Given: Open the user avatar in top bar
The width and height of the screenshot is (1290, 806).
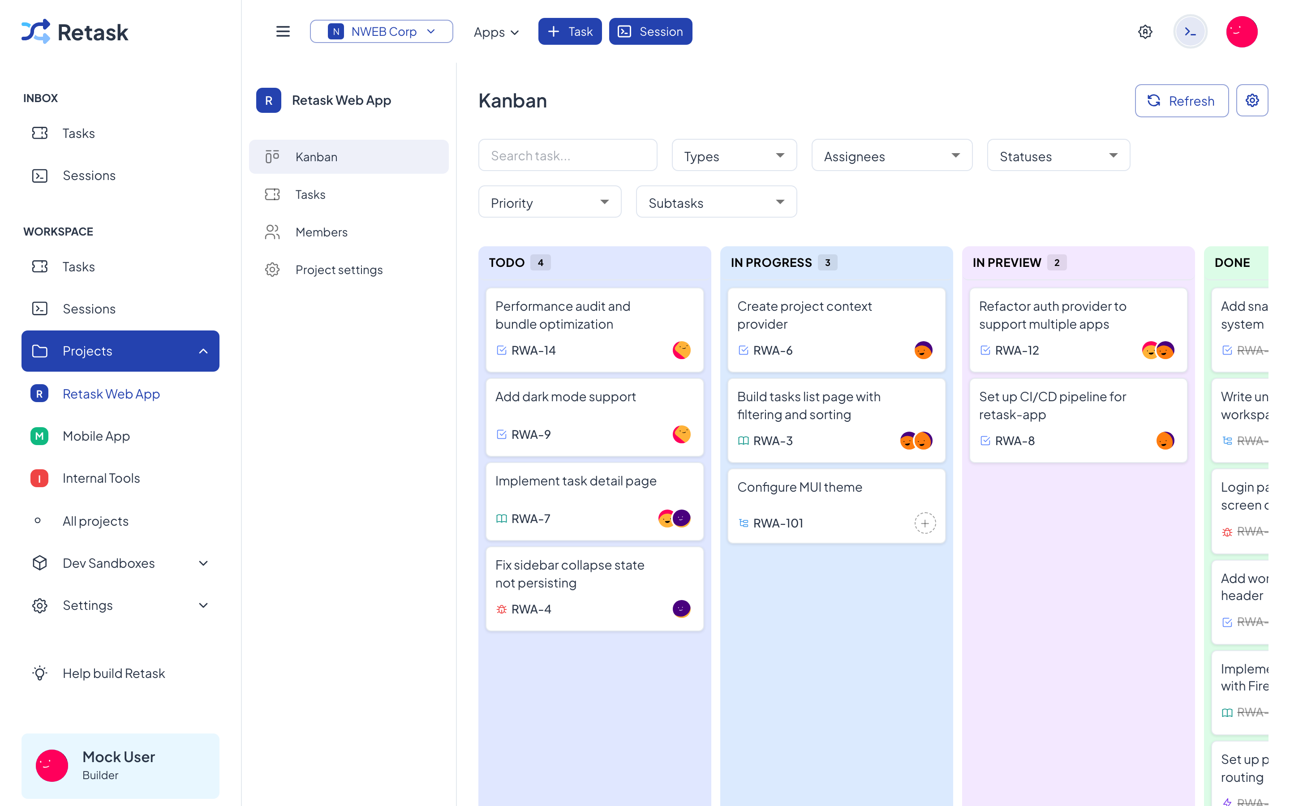Looking at the screenshot, I should tap(1241, 32).
